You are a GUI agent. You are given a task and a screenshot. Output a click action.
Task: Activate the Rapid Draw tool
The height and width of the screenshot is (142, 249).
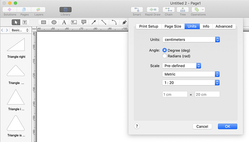(153, 10)
